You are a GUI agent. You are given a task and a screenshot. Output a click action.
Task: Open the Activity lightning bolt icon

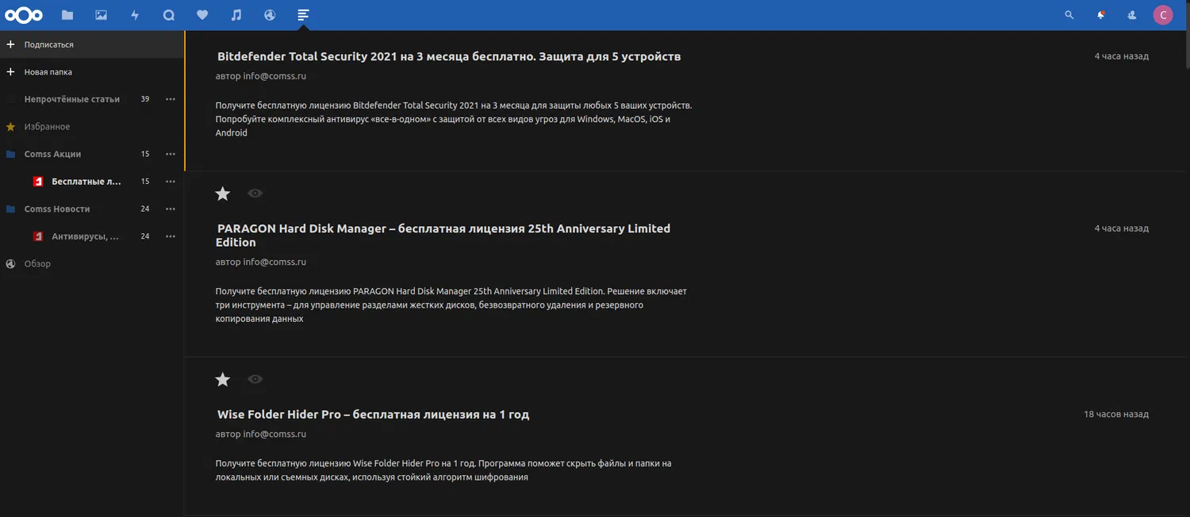135,15
